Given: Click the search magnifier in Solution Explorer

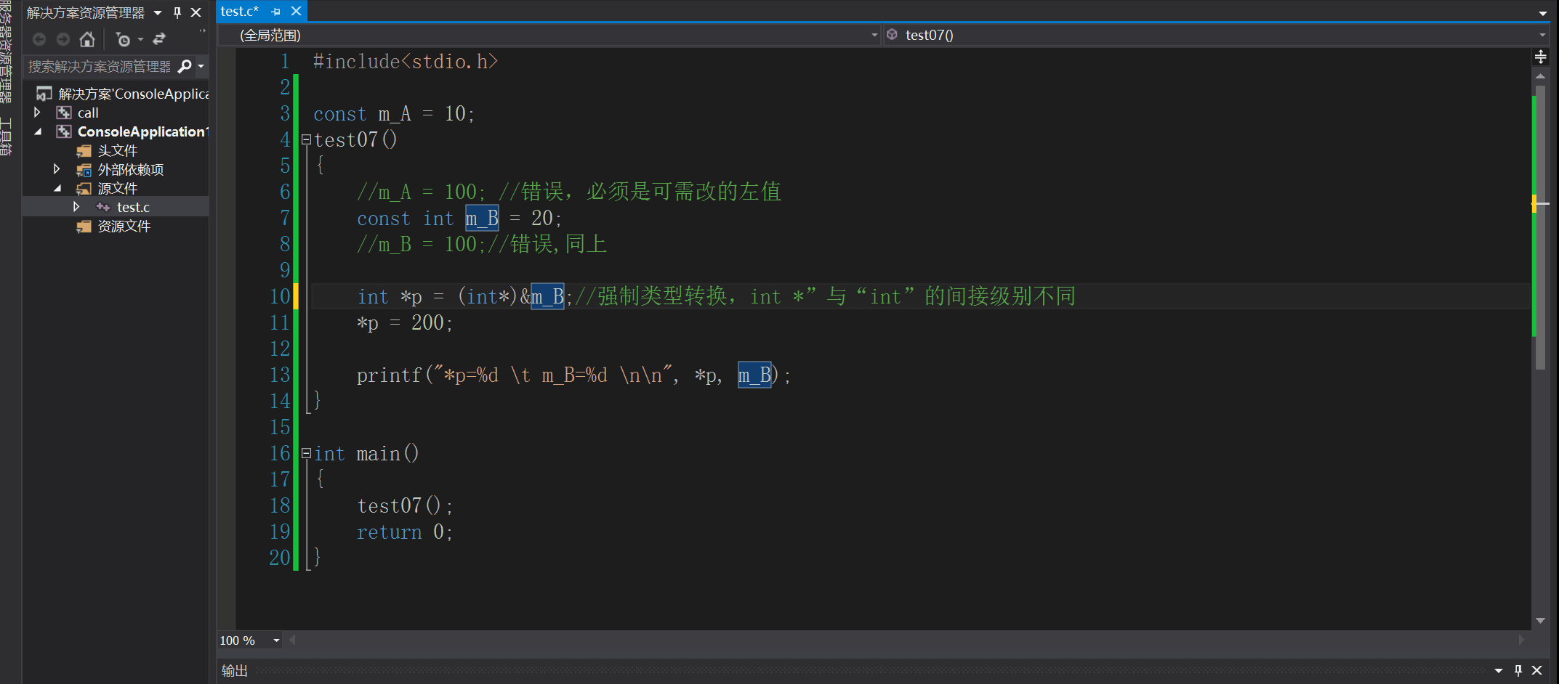Looking at the screenshot, I should (185, 67).
